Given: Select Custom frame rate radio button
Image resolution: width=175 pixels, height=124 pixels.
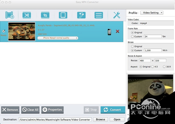Looking at the screenshot, I should pyautogui.click(x=132, y=36).
